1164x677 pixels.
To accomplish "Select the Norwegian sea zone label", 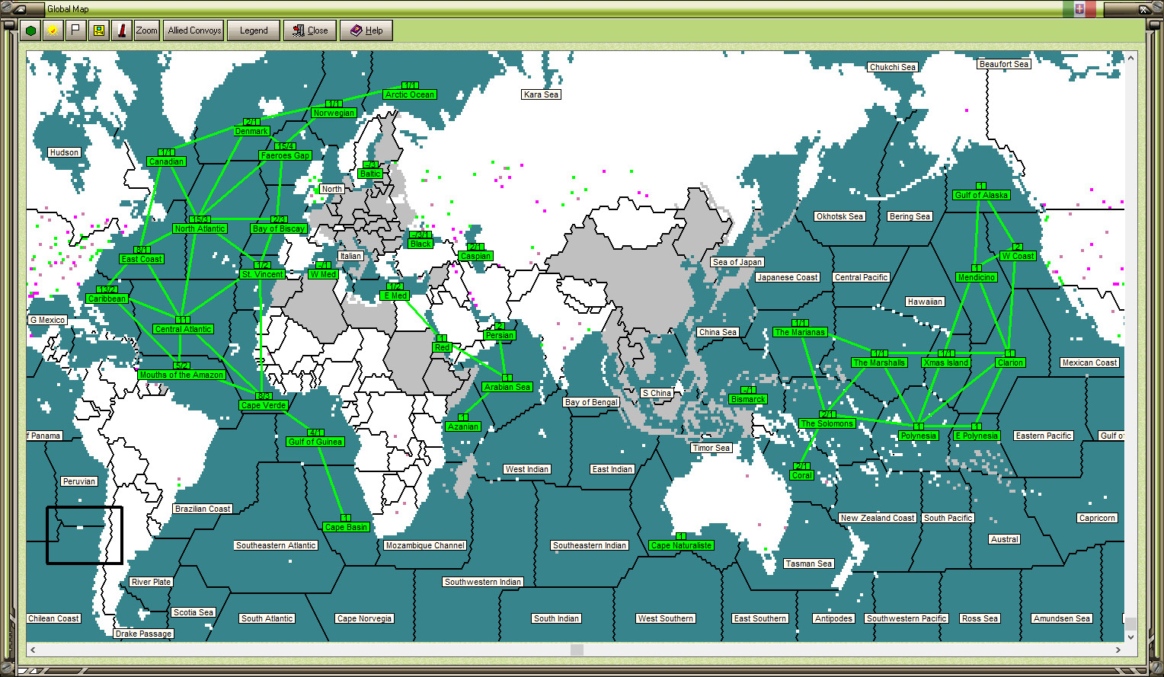I will pos(334,113).
